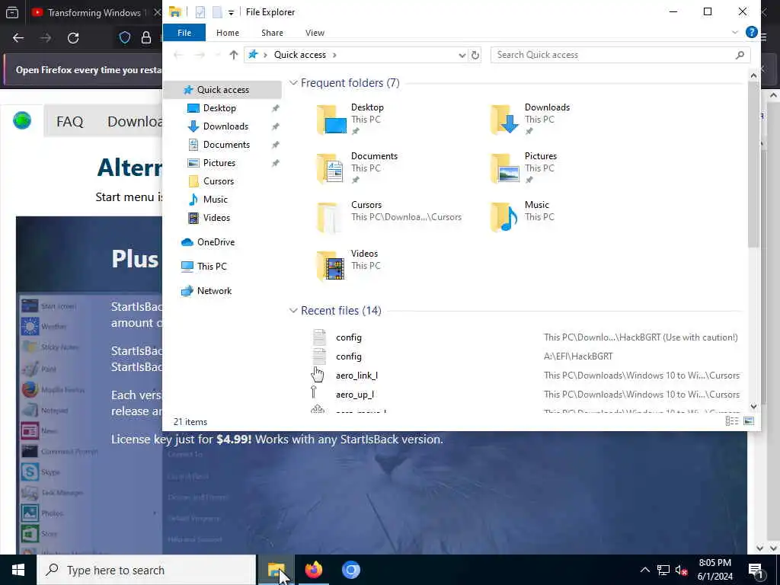Screen dimensions: 780x585
Task: Click the Chromium taskbar icon
Action: click(350, 570)
